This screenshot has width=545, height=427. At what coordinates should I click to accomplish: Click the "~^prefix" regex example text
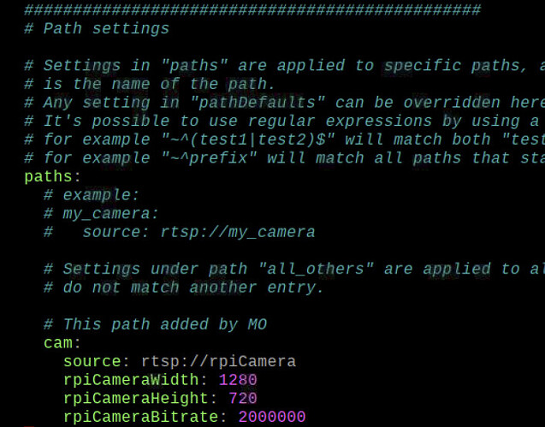[x=209, y=158]
